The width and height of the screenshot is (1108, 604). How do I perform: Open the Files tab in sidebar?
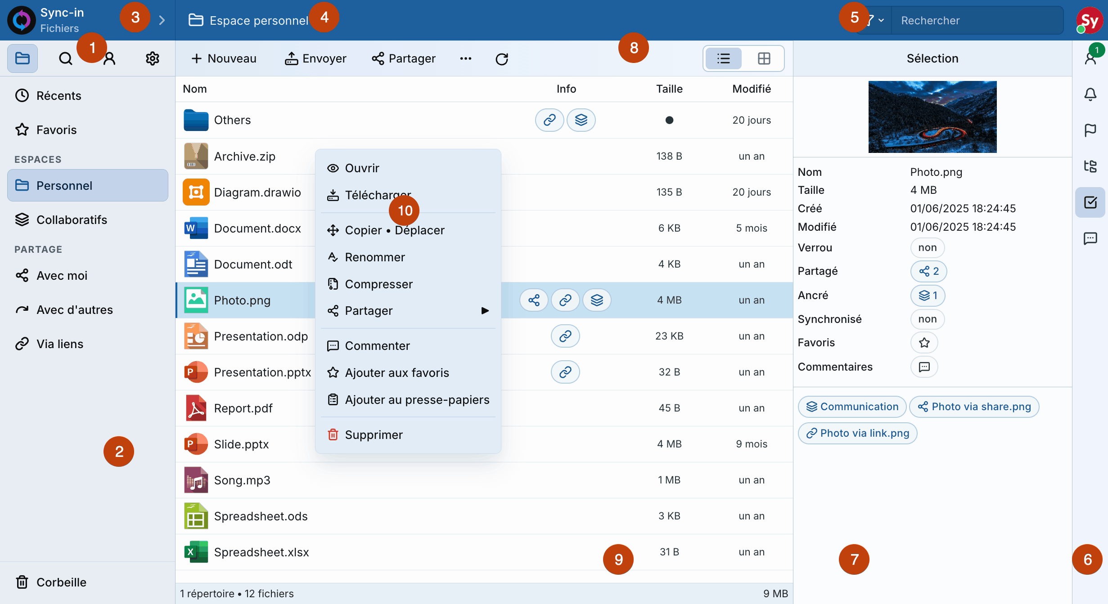22,58
